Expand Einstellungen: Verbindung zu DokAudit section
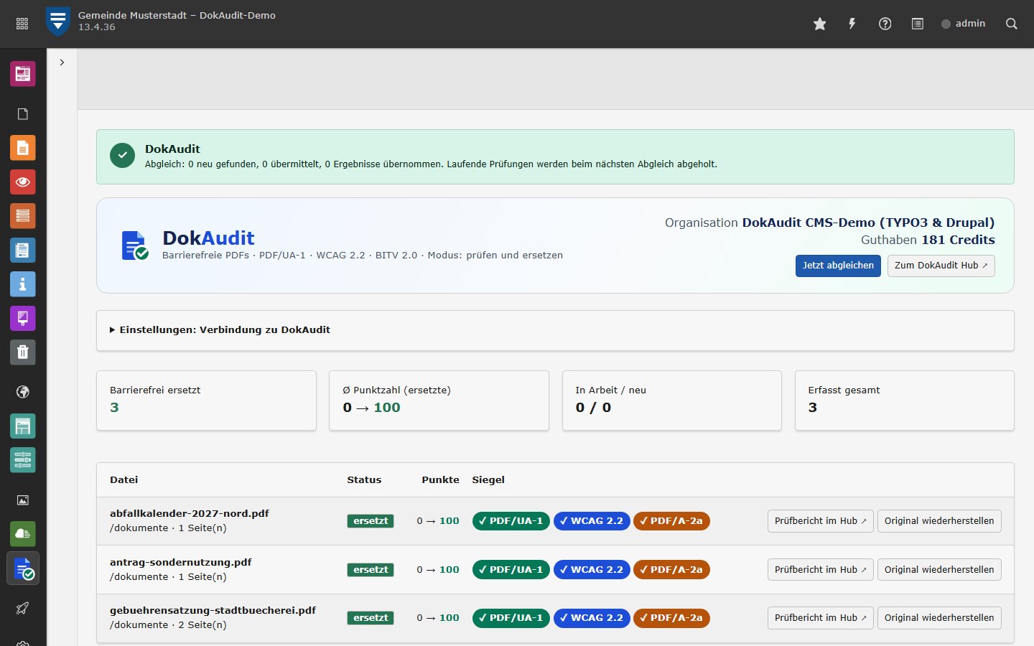 coord(555,330)
